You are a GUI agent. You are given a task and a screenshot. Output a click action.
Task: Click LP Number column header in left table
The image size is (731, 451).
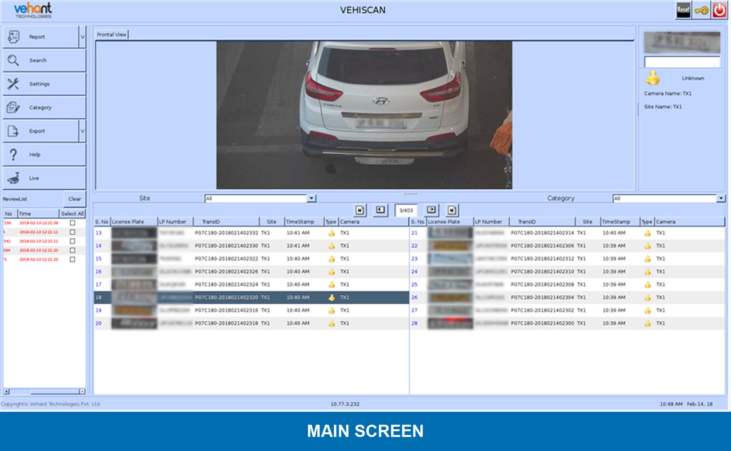[175, 222]
